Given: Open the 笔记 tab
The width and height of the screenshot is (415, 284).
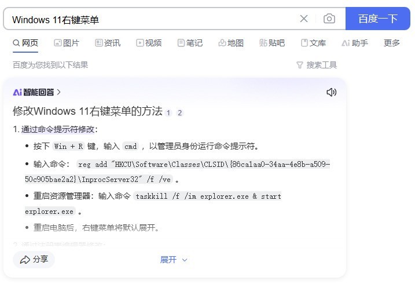Looking at the screenshot, I should click(190, 43).
